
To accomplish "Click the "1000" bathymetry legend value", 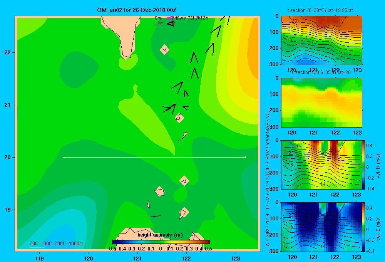I will (46, 244).
